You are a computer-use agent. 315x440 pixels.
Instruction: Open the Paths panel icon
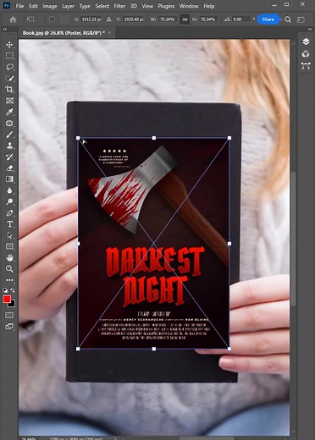tap(306, 66)
